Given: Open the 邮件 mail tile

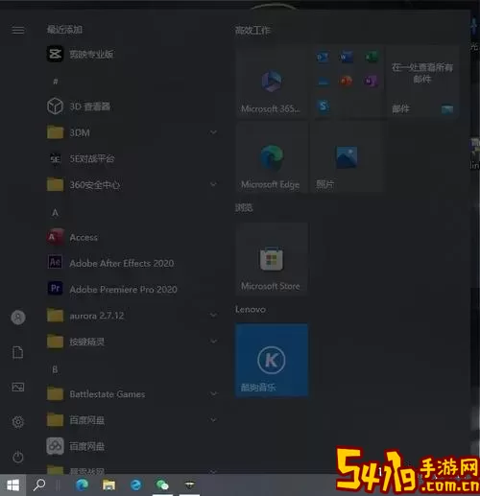Looking at the screenshot, I should point(422,83).
